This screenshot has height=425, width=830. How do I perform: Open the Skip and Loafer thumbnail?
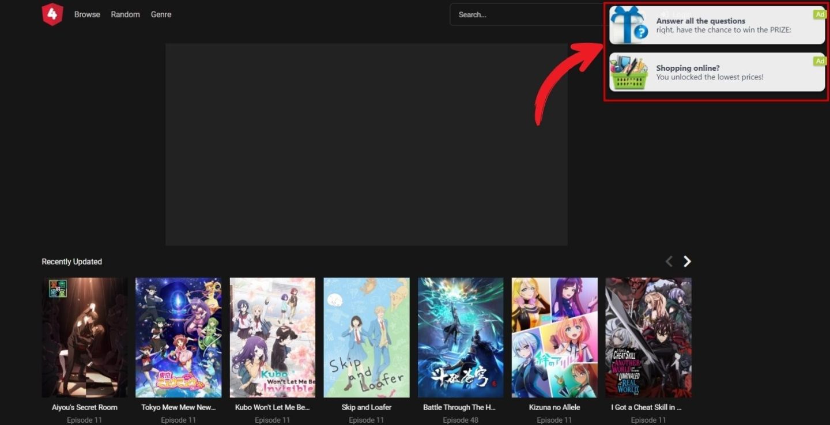tap(366, 337)
